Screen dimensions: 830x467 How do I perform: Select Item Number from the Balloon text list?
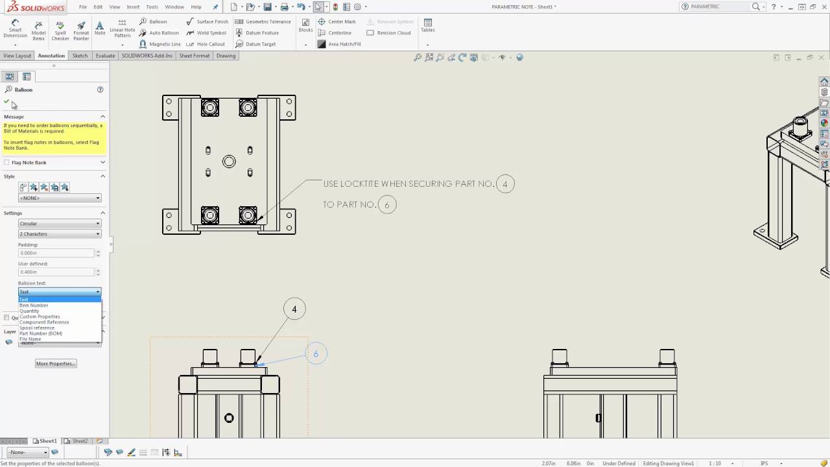pyautogui.click(x=34, y=305)
